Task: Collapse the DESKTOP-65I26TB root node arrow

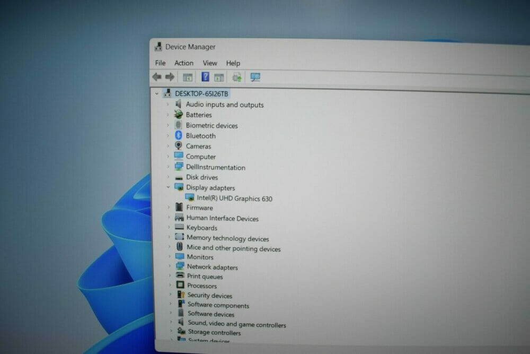Action: (x=156, y=93)
